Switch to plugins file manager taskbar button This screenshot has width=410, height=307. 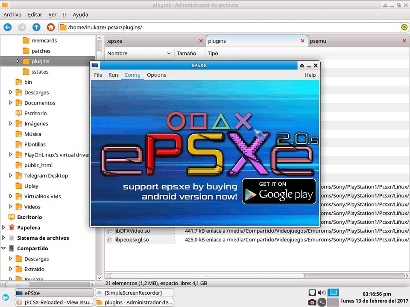click(135, 302)
